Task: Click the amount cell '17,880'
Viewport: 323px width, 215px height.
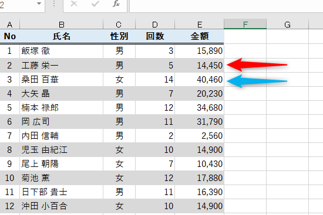Action: pyautogui.click(x=200, y=178)
